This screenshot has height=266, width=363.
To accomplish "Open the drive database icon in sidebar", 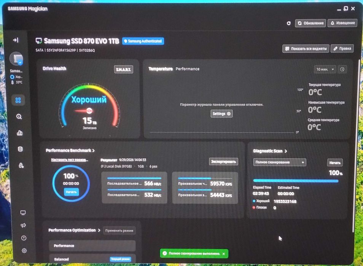I will coord(21,149).
